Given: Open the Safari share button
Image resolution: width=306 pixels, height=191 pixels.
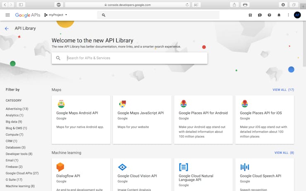Looking at the screenshot, I should (234, 5).
